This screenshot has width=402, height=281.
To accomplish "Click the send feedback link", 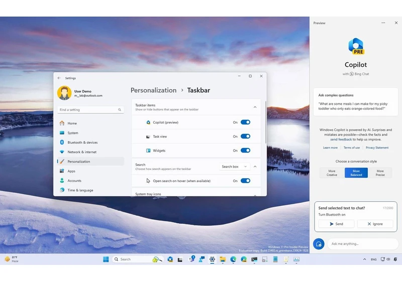I will tap(341, 139).
